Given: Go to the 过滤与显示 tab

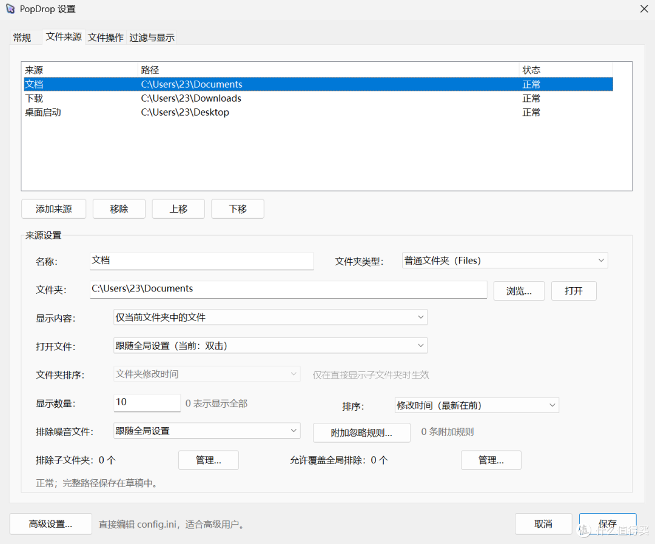Looking at the screenshot, I should [x=152, y=38].
